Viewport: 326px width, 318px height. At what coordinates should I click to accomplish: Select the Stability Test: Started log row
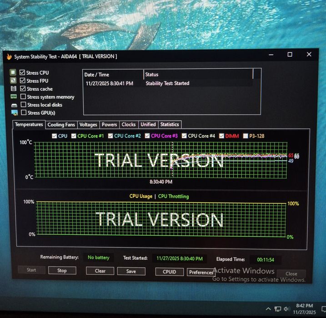168,83
